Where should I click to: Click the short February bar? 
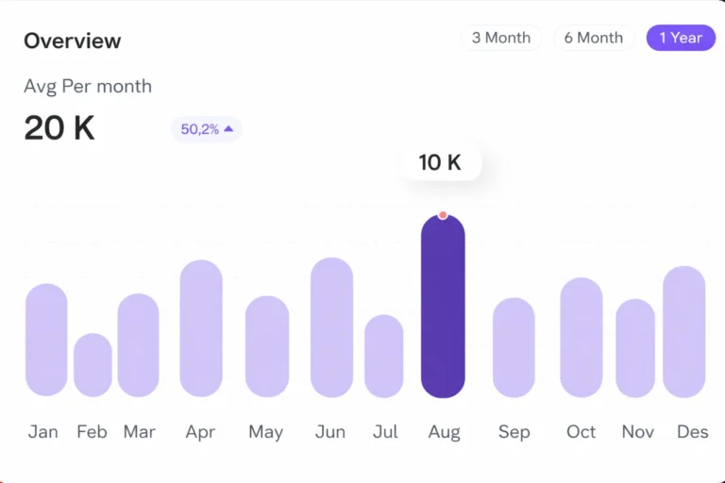pyautogui.click(x=93, y=365)
